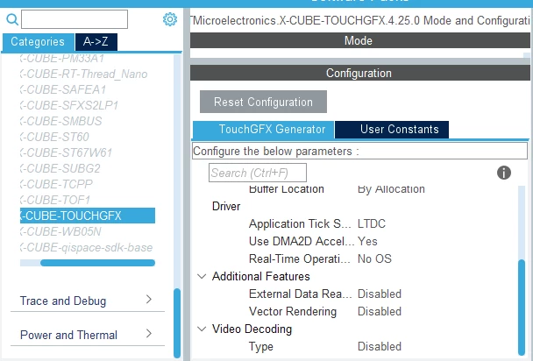533x361 pixels.
Task: Focus the parameter Search (Ctrl+F) field
Action: click(x=258, y=173)
